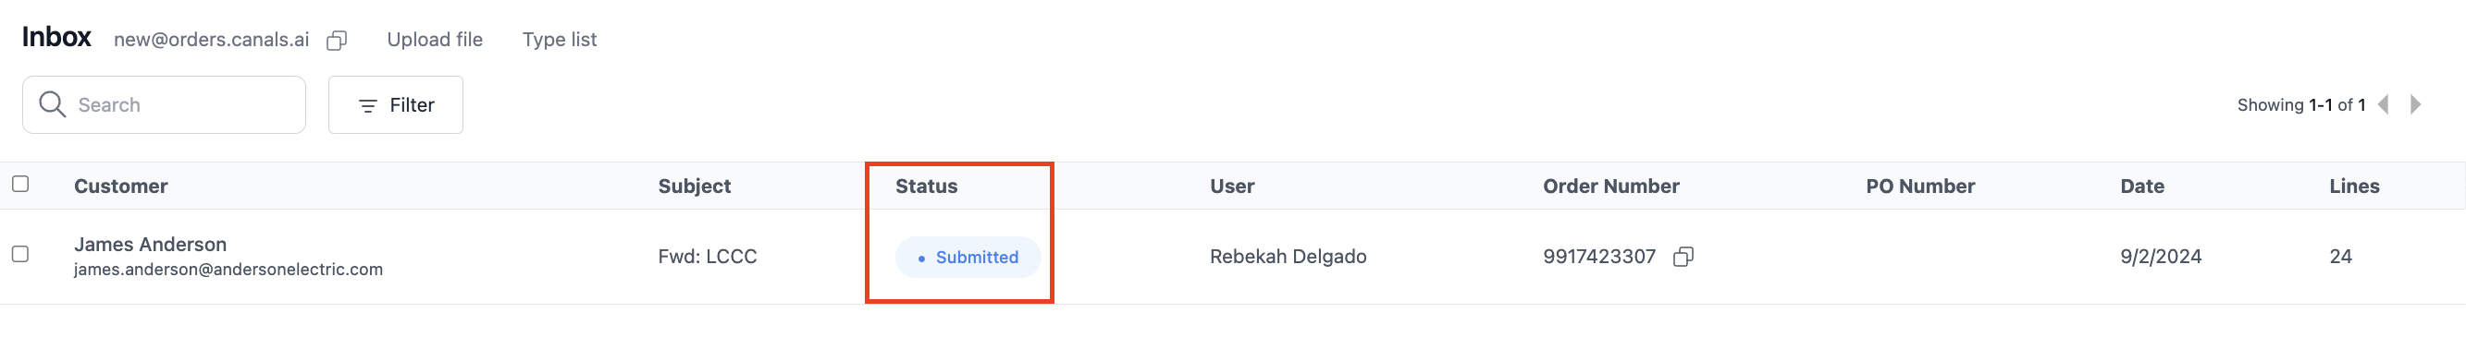Click the magnifier icon in search box
Viewport: 2466px width, 349px height.
click(53, 104)
